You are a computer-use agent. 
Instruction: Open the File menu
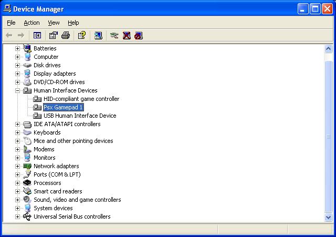click(11, 23)
